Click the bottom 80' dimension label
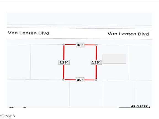 pos(80,80)
